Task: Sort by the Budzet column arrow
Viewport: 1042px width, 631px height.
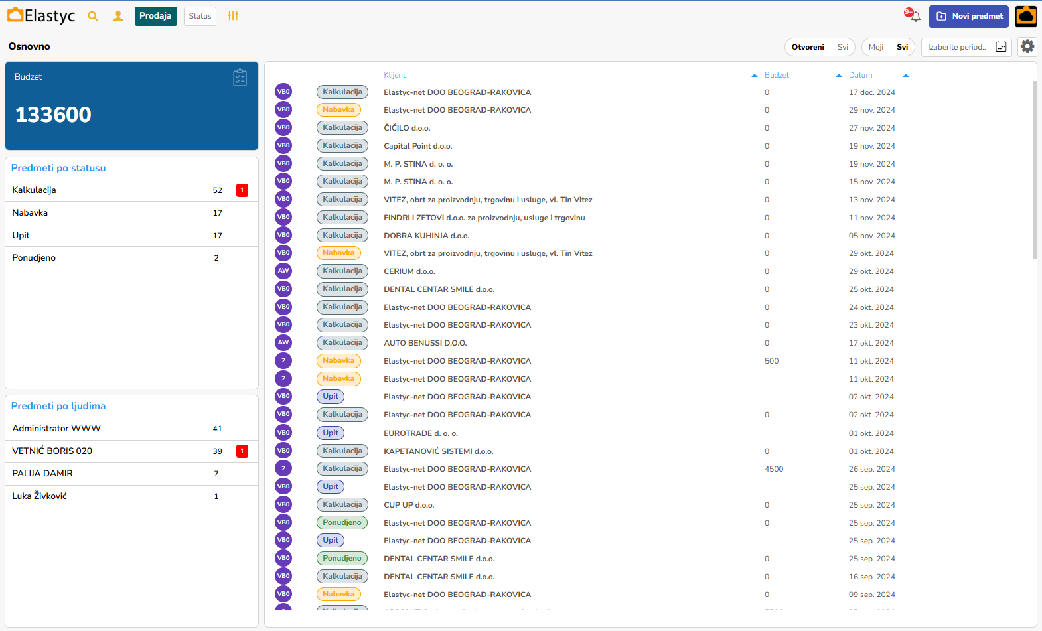Action: click(838, 76)
